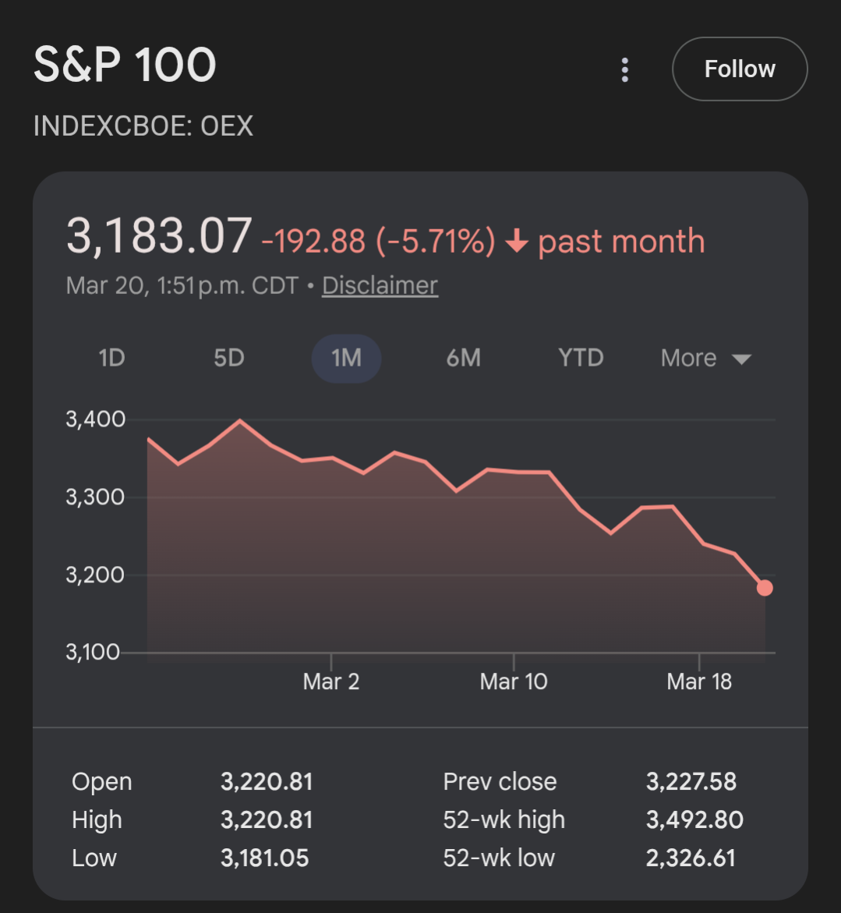Expand the More time ranges dropdown
Image resolution: width=841 pixels, height=913 pixels.
705,359
